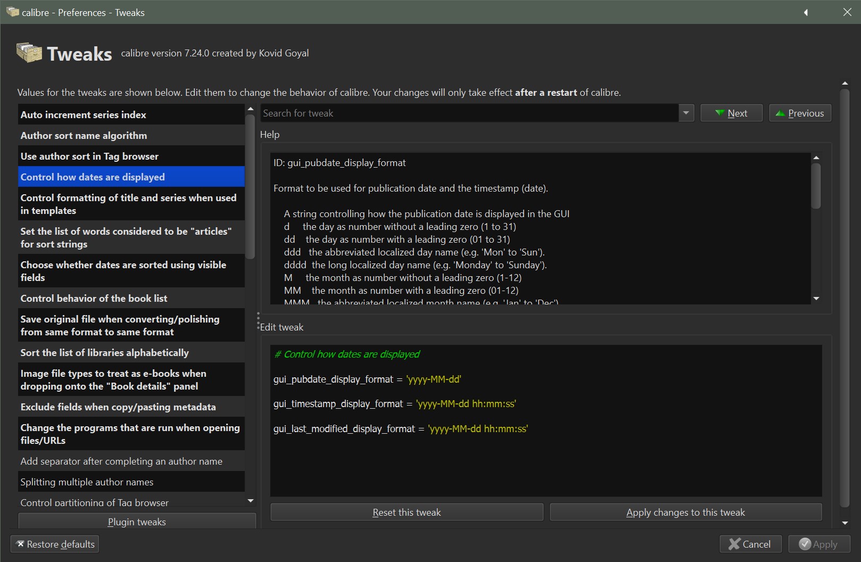
Task: Click the X icon on Cancel button
Action: [734, 544]
